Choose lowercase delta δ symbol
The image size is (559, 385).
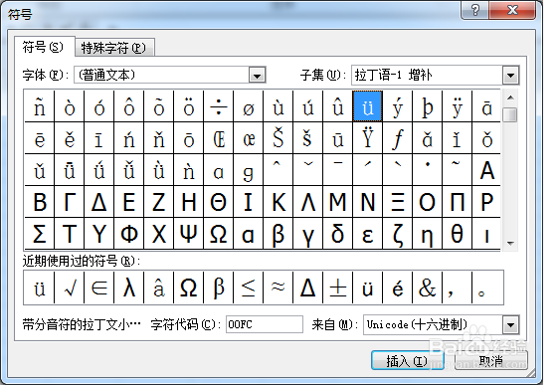point(337,234)
